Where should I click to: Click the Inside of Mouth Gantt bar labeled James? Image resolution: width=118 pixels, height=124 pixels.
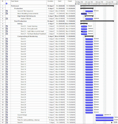(x=89, y=19)
